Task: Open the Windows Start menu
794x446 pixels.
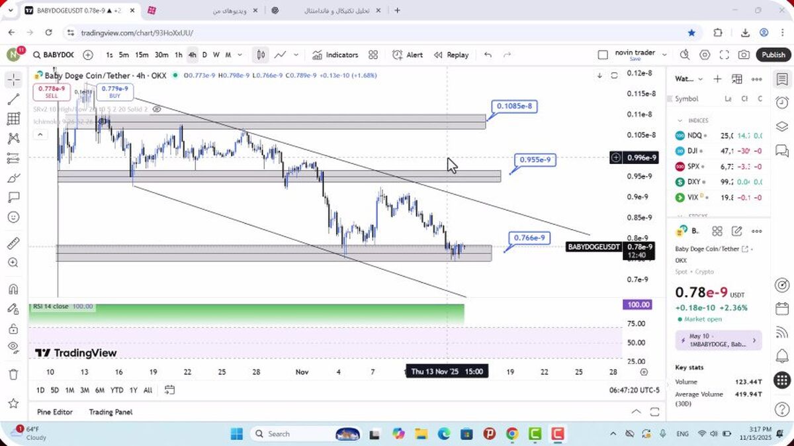Action: pos(237,434)
